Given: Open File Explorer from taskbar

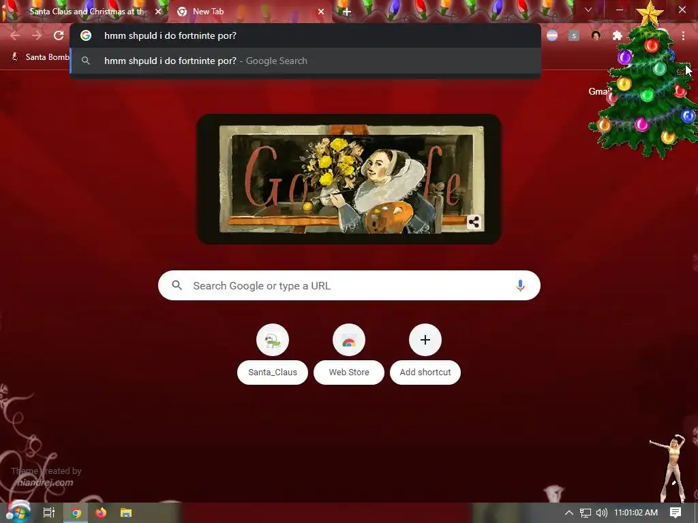Looking at the screenshot, I should [x=126, y=513].
